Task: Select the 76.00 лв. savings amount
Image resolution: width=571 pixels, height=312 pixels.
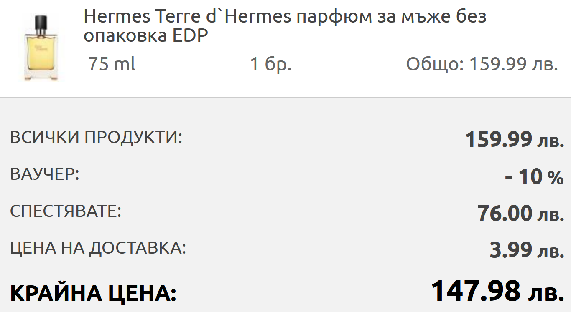Action: [521, 214]
